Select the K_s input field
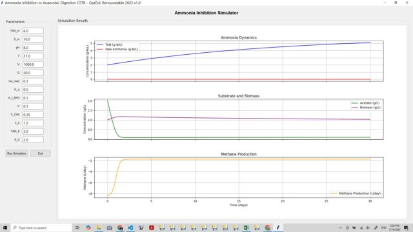 pos(33,90)
